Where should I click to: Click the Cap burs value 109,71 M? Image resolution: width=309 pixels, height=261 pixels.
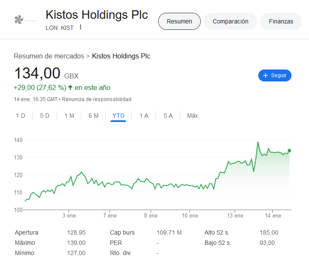(169, 232)
